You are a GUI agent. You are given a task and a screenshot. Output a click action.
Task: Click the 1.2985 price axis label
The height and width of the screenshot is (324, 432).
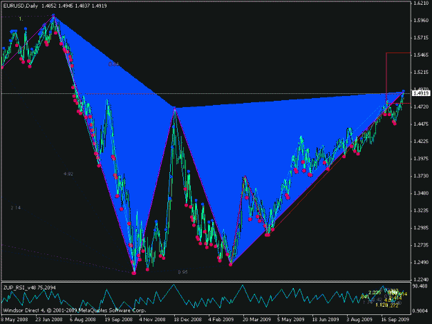pyautogui.click(x=421, y=228)
